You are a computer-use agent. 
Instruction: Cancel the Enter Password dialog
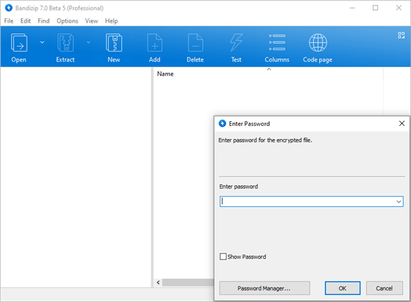[384, 288]
